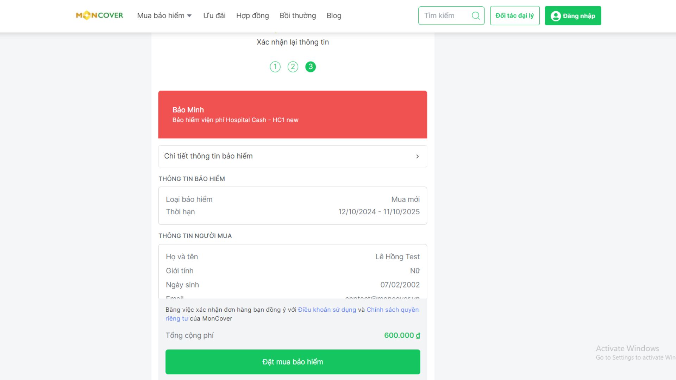Open the Mua bảo hiểm dropdown menu
The width and height of the screenshot is (676, 380).
click(x=164, y=15)
